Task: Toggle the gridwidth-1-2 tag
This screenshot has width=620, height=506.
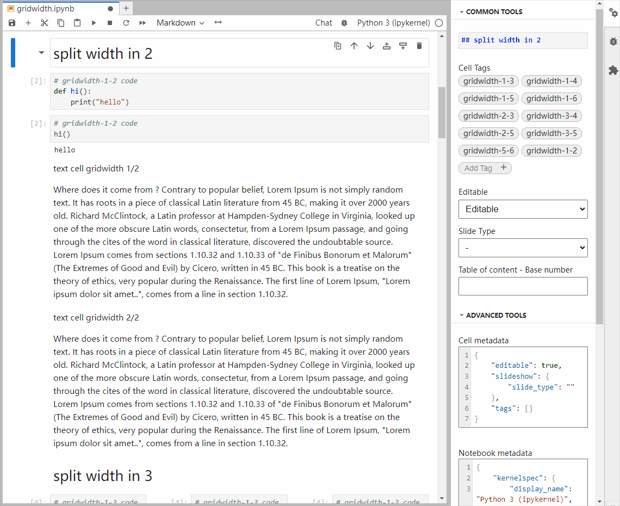Action: click(x=551, y=151)
